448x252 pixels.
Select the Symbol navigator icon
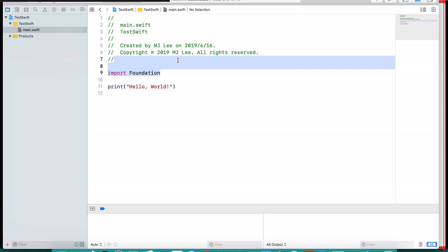(x=26, y=9)
